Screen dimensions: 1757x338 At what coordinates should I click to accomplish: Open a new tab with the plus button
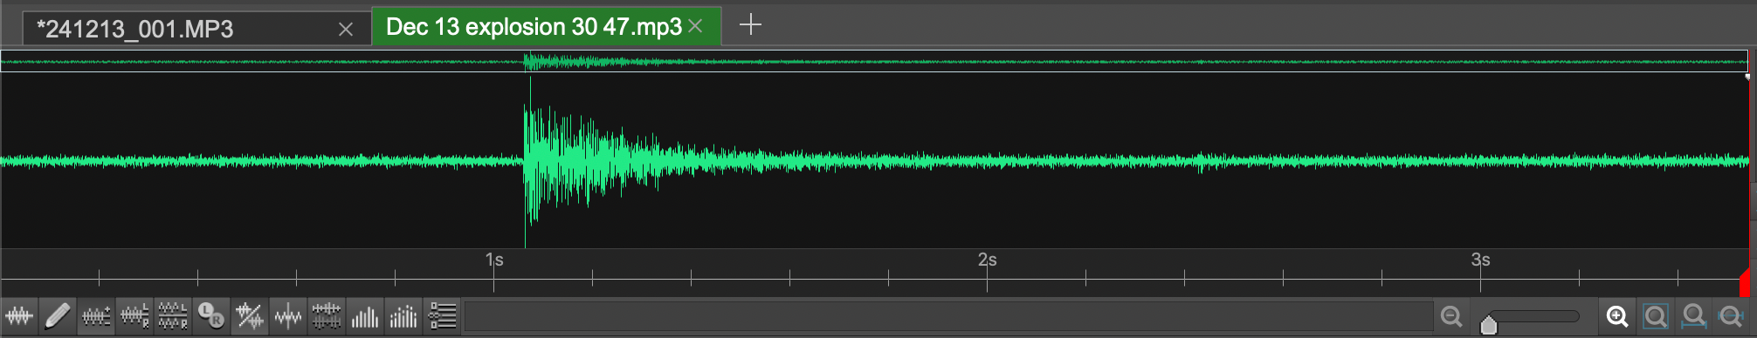tap(750, 24)
